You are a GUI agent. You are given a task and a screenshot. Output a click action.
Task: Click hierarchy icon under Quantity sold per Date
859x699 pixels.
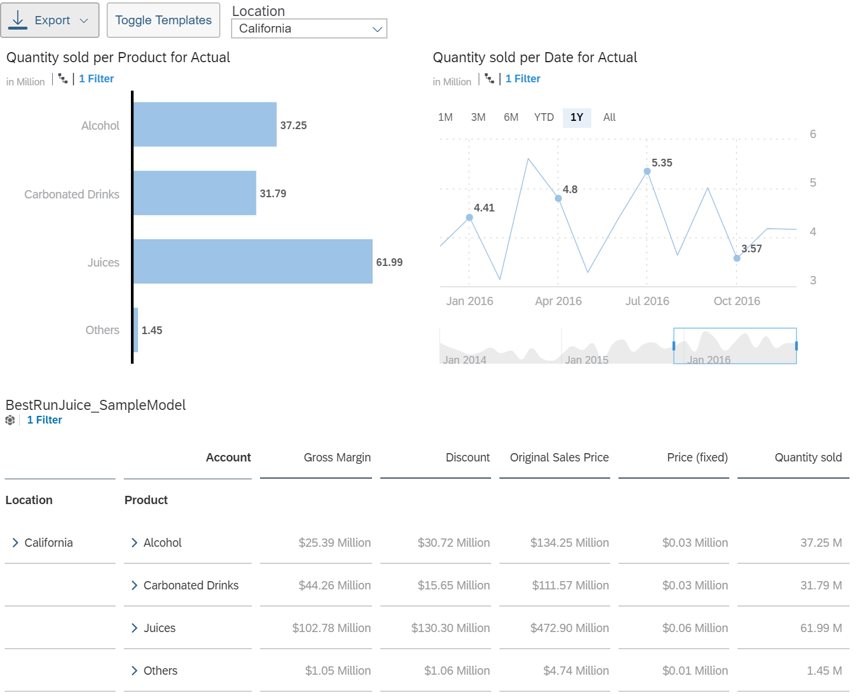(489, 79)
